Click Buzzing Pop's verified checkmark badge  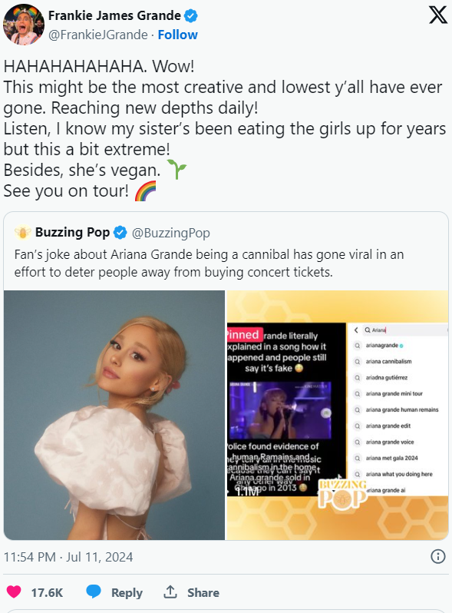tap(120, 233)
